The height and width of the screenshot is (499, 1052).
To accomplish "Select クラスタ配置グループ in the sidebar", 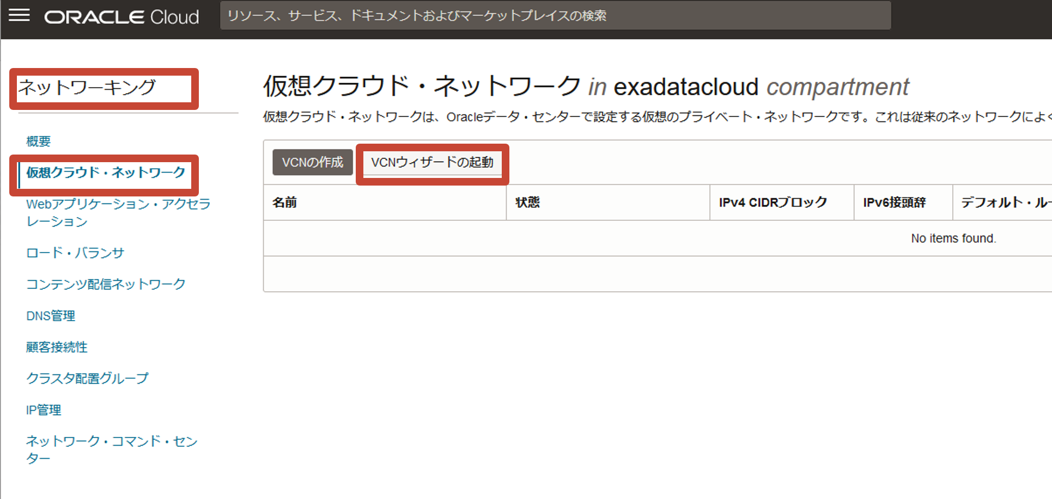I will click(x=87, y=378).
